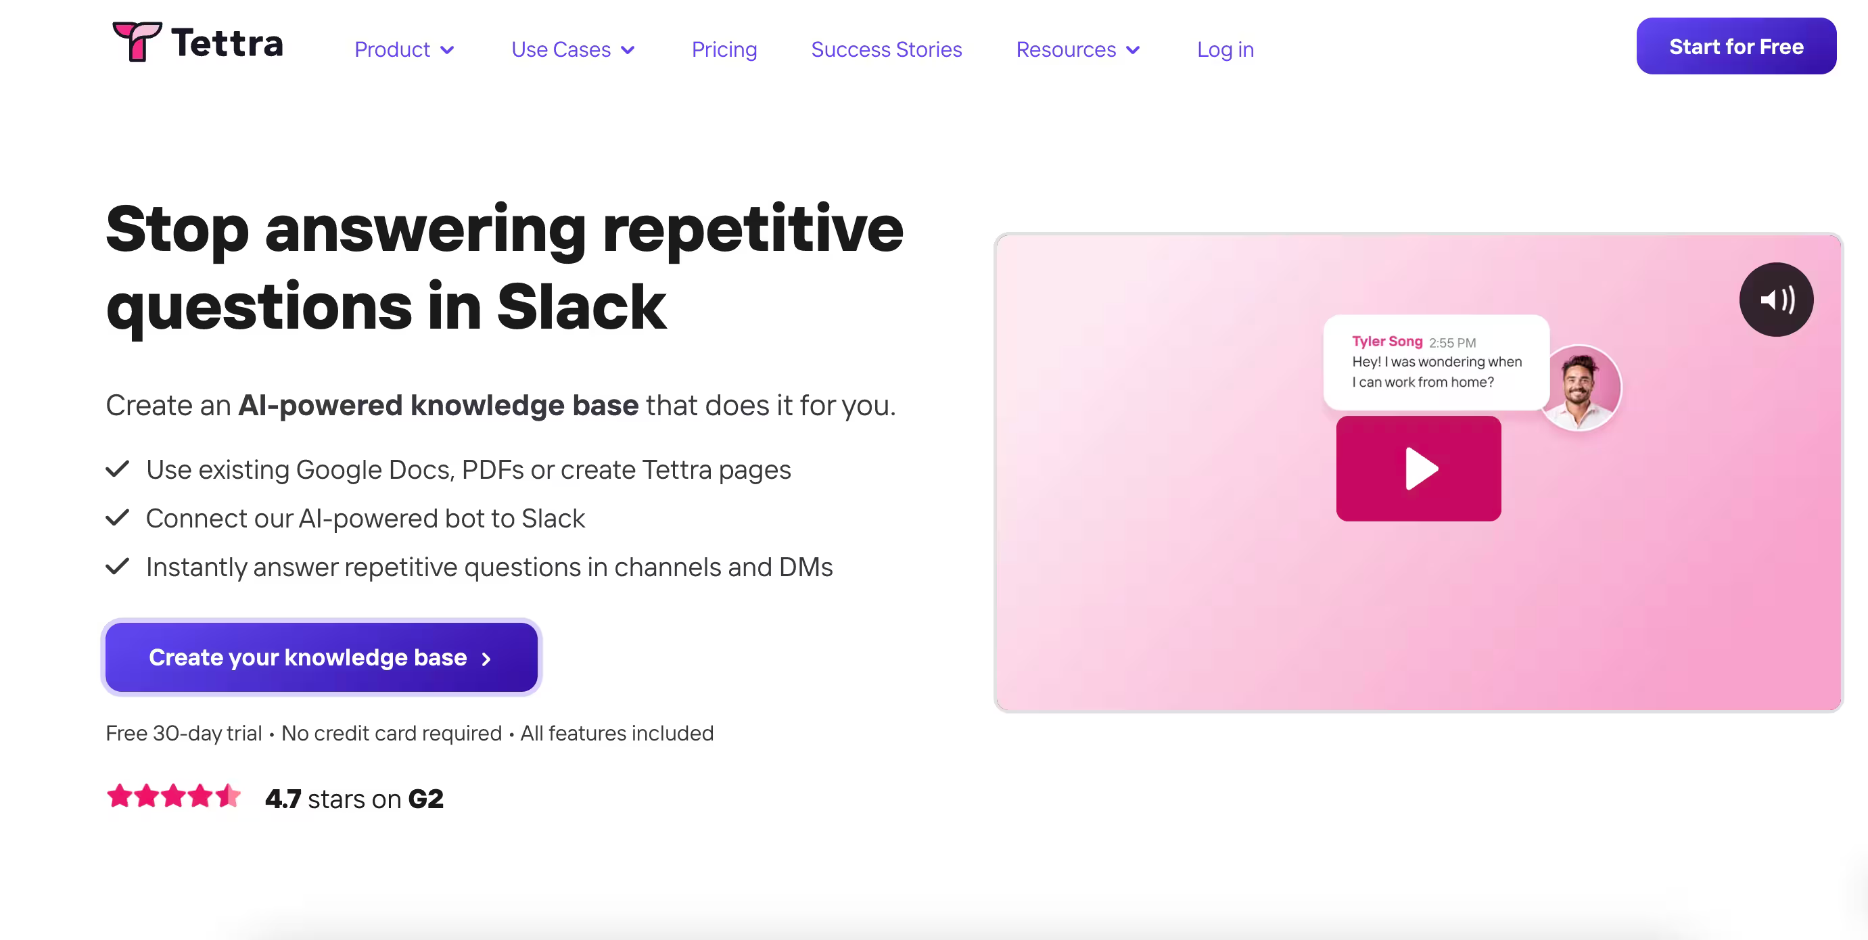Image resolution: width=1868 pixels, height=940 pixels.
Task: Open Success Stories link
Action: 886,49
